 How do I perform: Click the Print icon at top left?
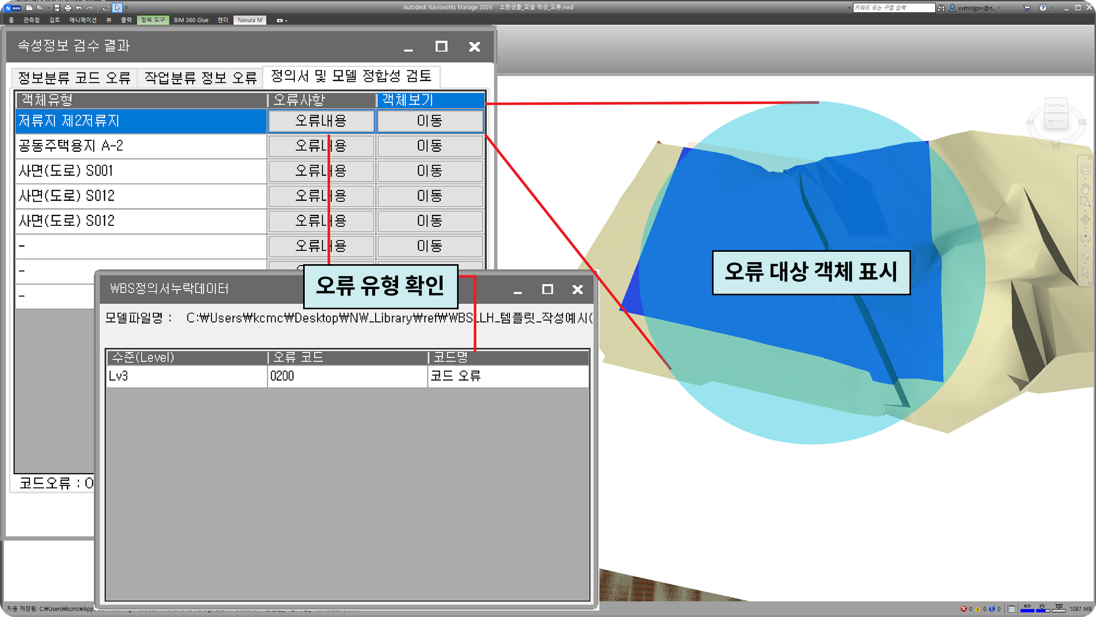click(x=67, y=8)
